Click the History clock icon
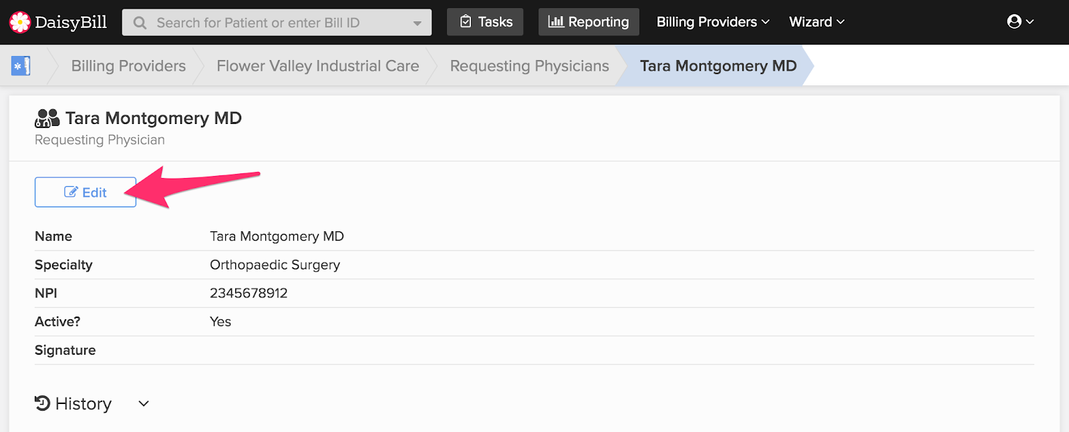 pyautogui.click(x=43, y=403)
